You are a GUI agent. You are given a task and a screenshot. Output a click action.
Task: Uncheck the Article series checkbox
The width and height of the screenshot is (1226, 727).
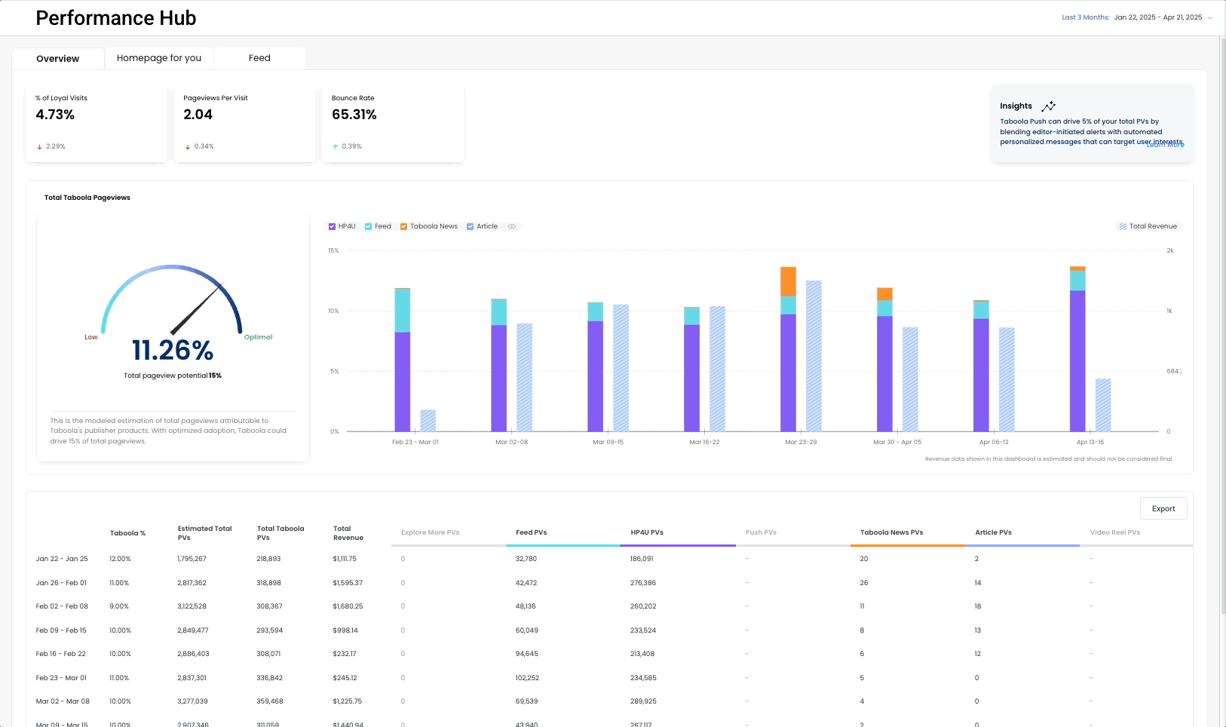click(x=470, y=226)
